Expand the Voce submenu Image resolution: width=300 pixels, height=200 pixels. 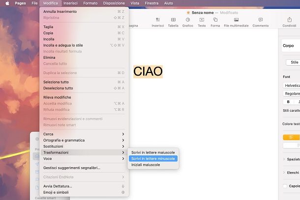coord(84,158)
